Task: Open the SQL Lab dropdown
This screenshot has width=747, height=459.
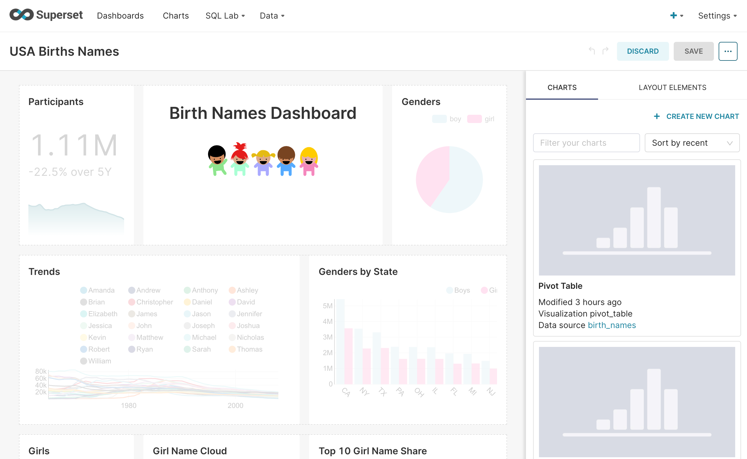Action: (225, 15)
